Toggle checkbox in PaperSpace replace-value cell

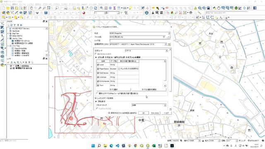[x=119, y=69]
